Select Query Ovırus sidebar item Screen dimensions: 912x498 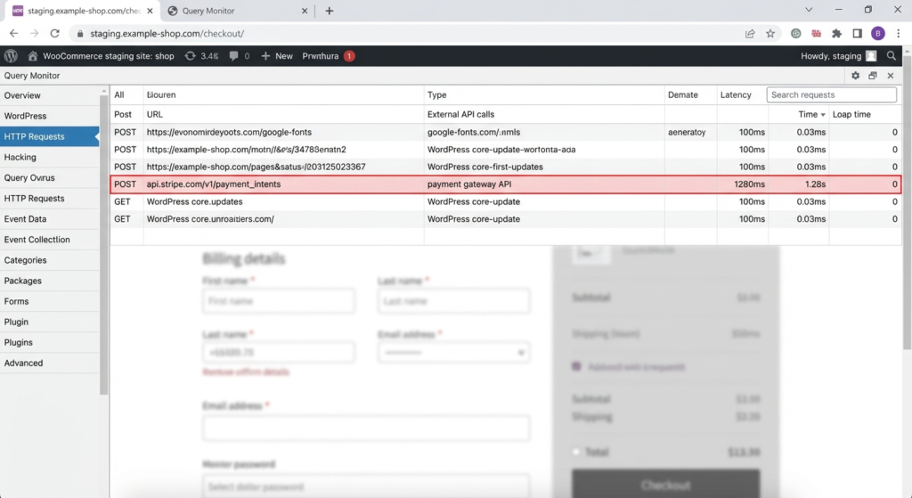point(50,177)
